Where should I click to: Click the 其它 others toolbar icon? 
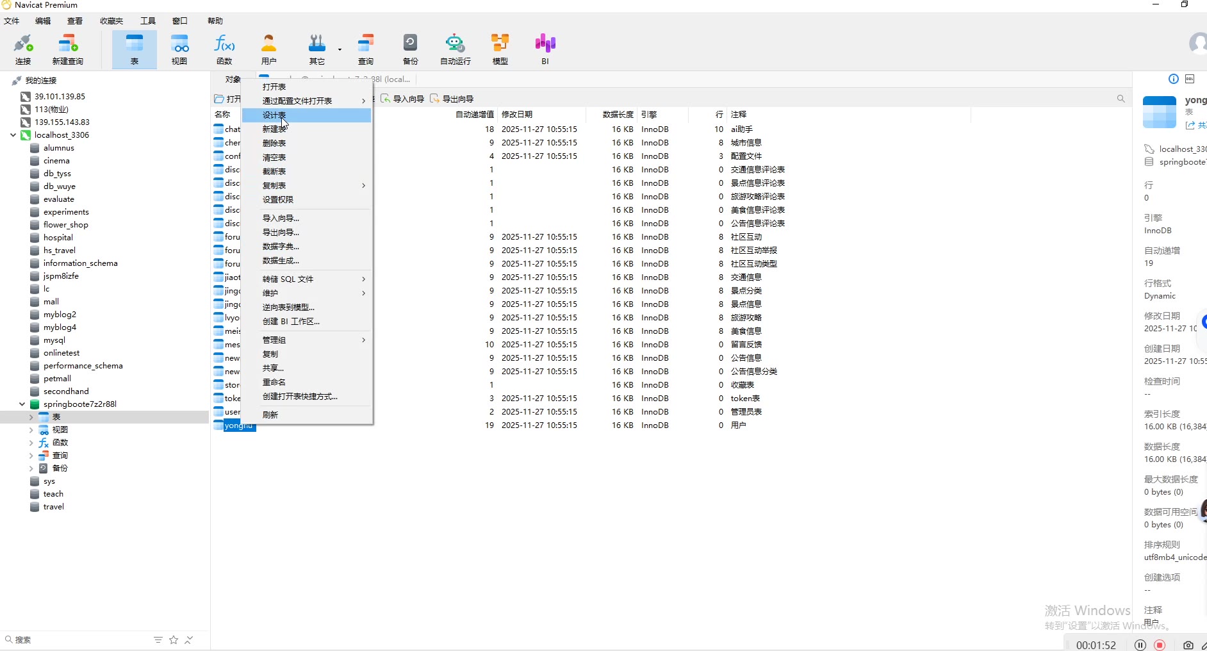pyautogui.click(x=316, y=49)
